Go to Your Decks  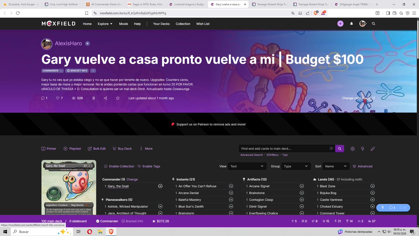[161, 24]
